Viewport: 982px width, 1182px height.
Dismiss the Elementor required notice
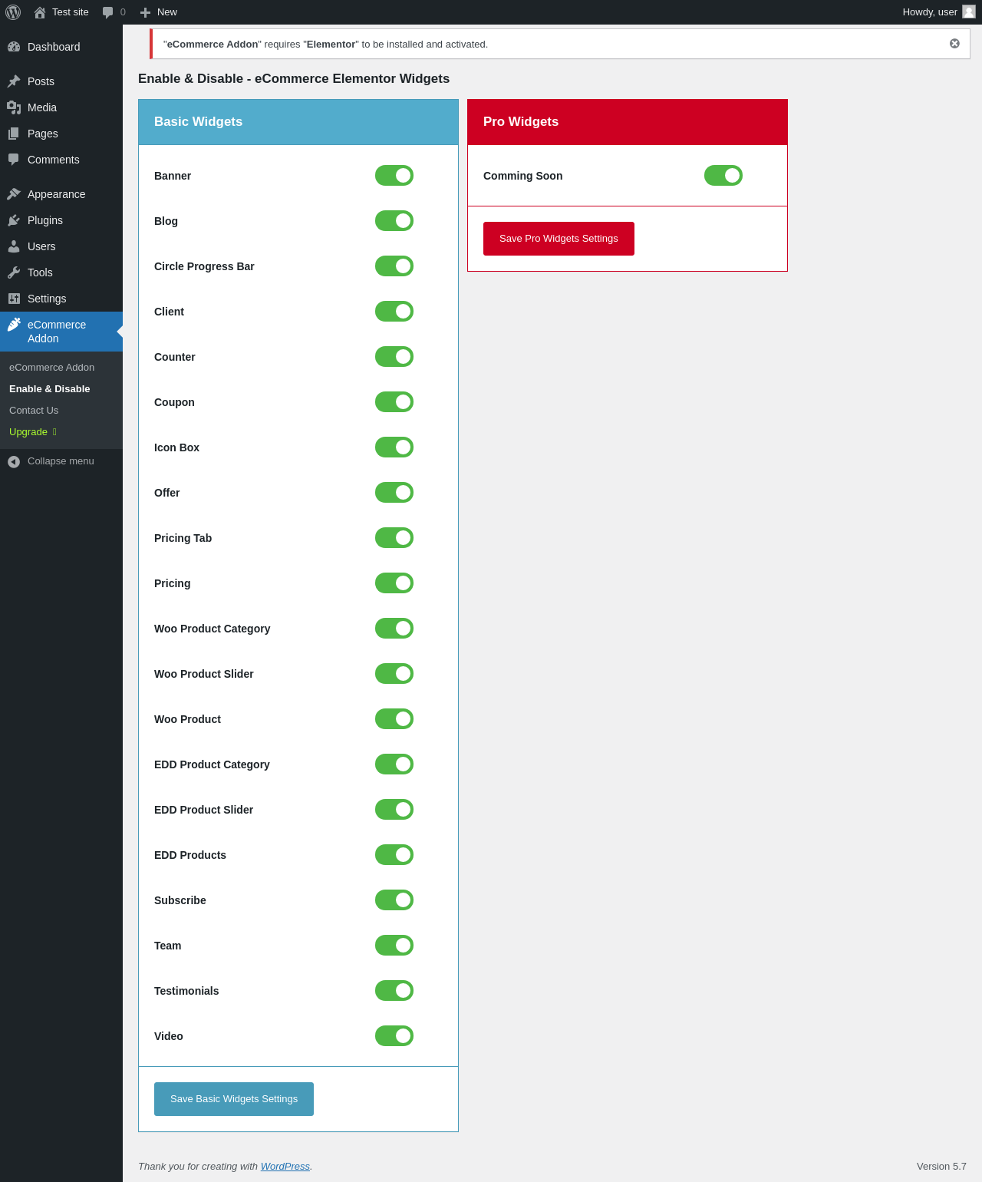pos(954,44)
